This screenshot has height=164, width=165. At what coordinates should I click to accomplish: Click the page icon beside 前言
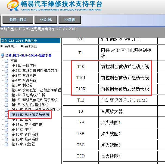tap(7, 61)
